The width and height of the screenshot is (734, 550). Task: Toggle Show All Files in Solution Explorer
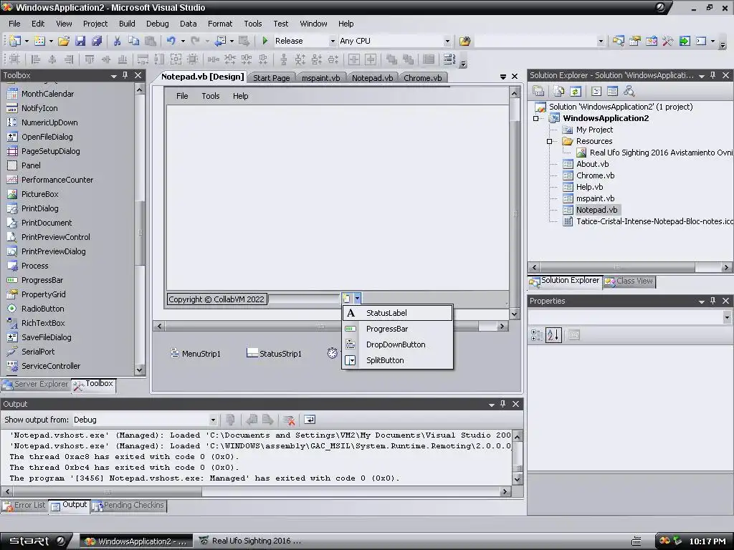coord(558,91)
